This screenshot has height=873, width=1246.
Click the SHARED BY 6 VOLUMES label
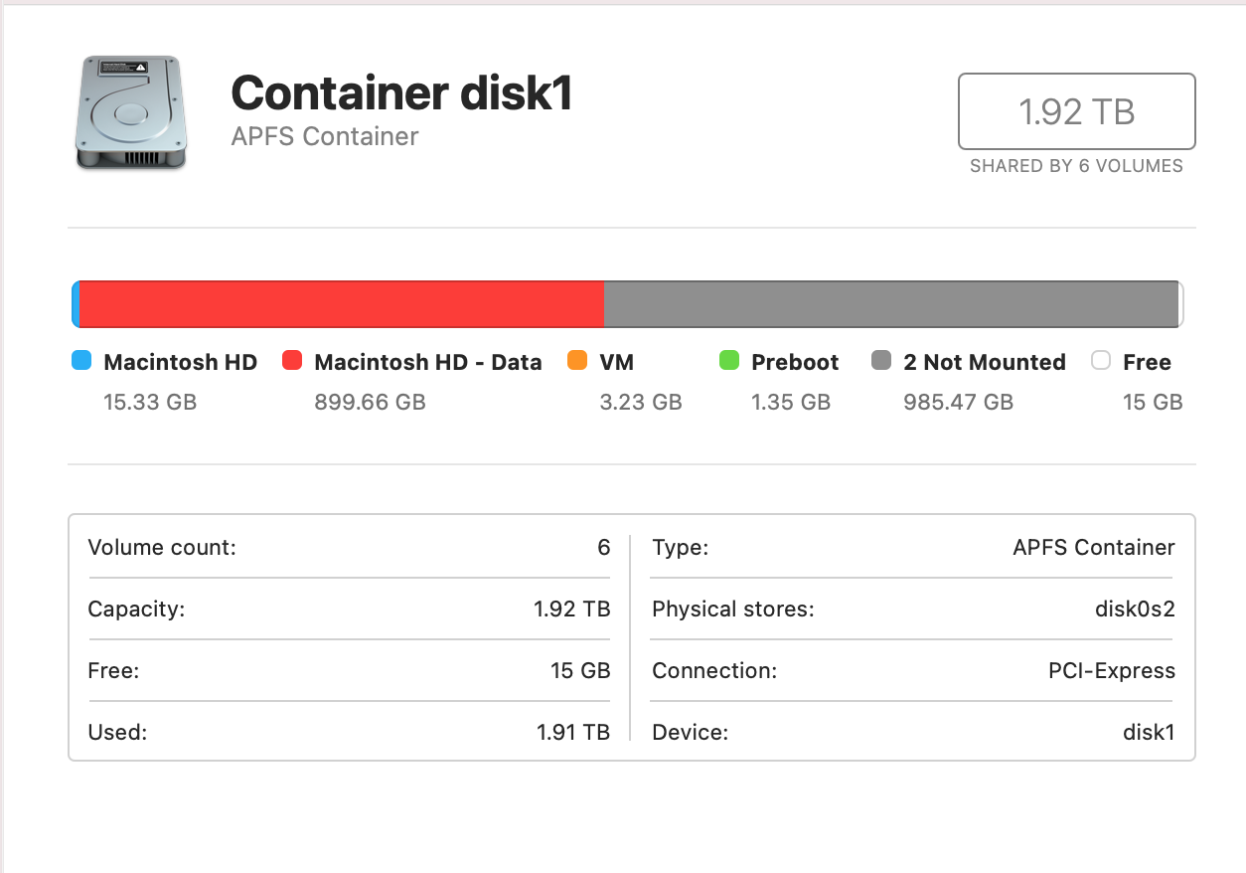click(x=1076, y=166)
